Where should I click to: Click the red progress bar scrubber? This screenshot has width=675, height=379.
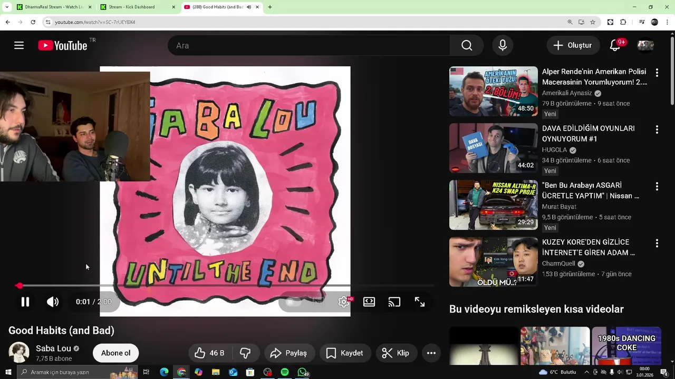20,285
